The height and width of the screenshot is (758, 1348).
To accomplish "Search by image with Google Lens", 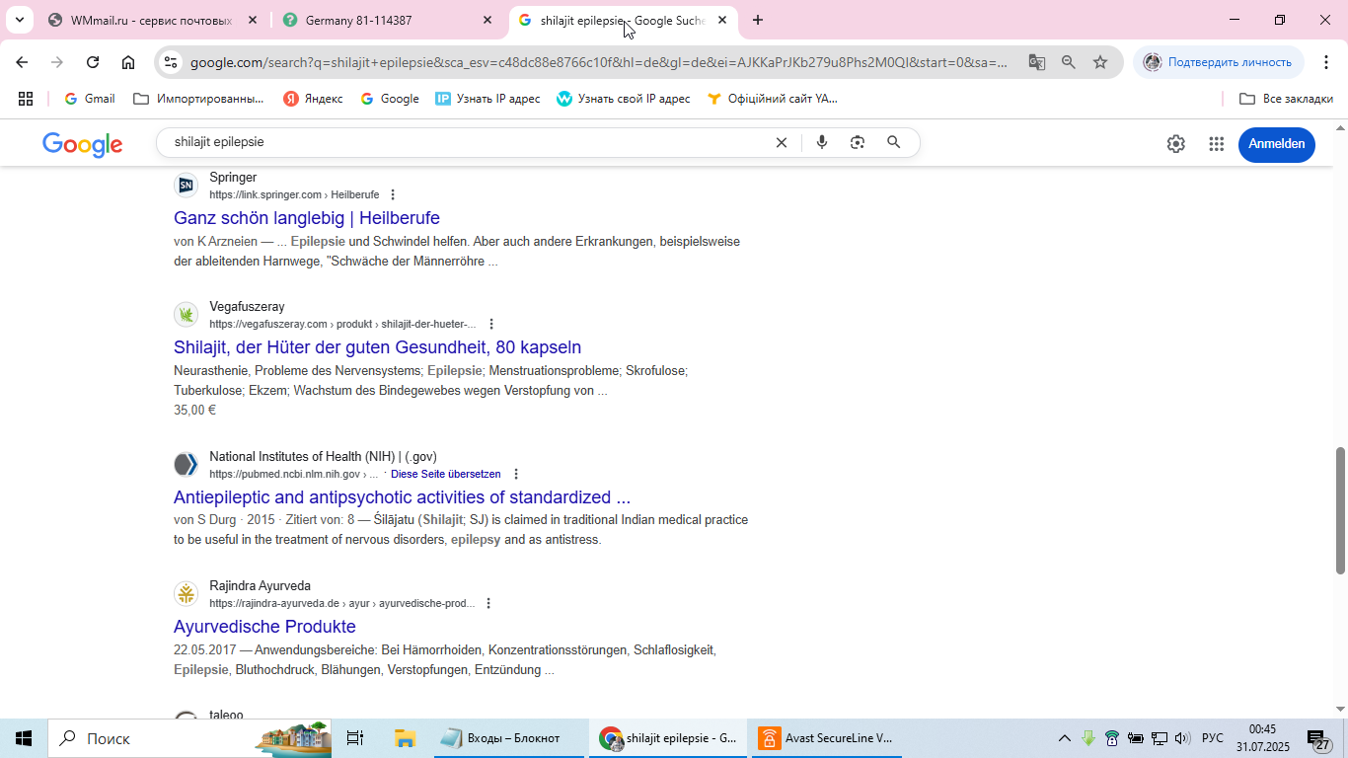I will (x=858, y=143).
